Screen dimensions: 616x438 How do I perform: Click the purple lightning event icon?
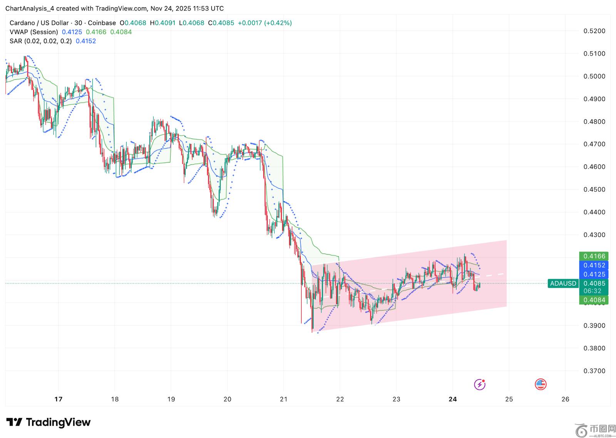click(479, 384)
